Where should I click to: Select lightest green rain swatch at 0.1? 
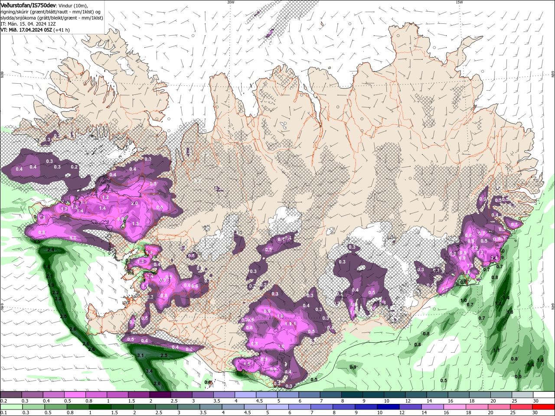[12, 407]
